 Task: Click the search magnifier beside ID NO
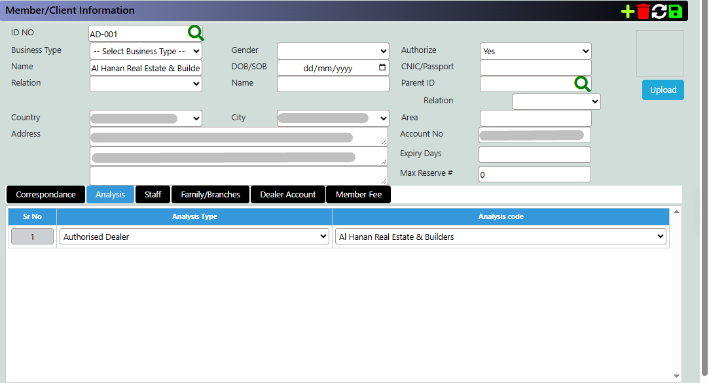pos(196,33)
